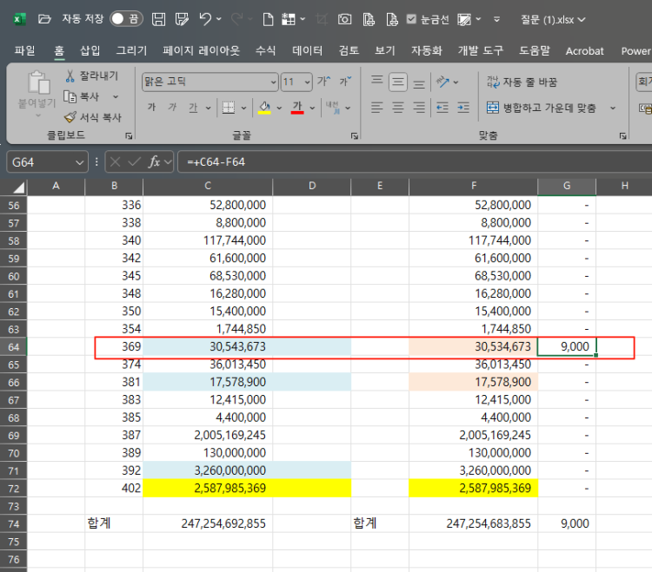
Task: Toggle underline 가 formatting
Action: (193, 108)
